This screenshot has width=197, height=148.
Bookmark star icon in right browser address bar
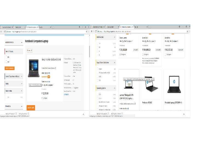[187, 31]
